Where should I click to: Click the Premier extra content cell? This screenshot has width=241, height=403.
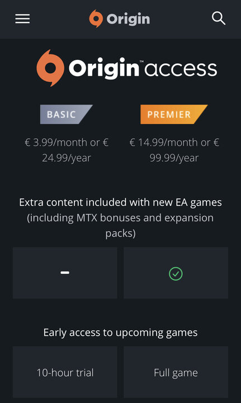click(176, 273)
